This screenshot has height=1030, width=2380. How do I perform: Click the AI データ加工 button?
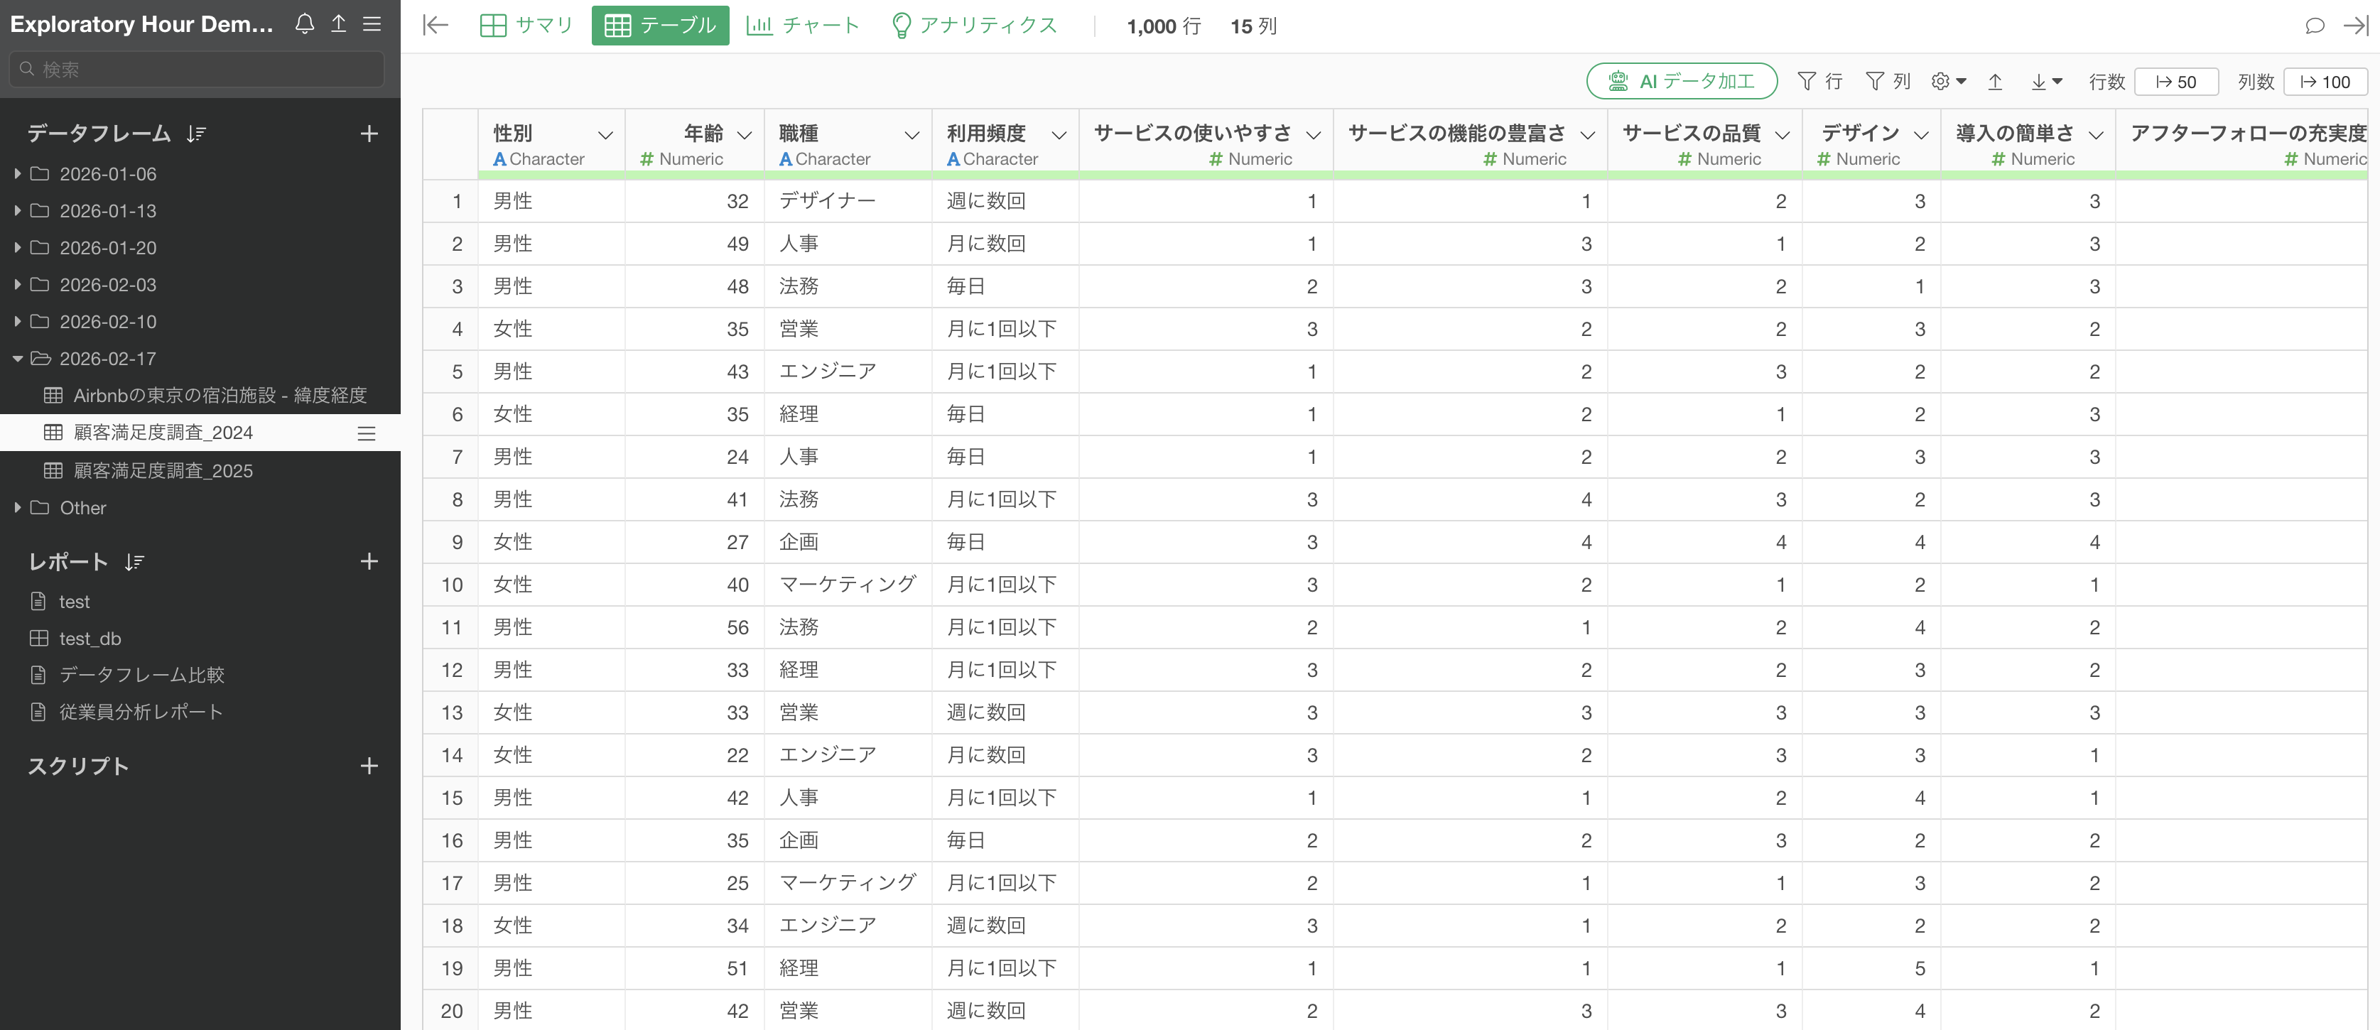click(x=1682, y=81)
